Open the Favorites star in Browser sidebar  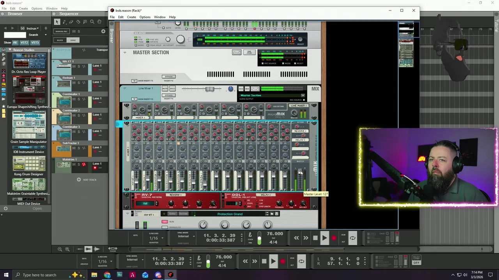point(4,107)
